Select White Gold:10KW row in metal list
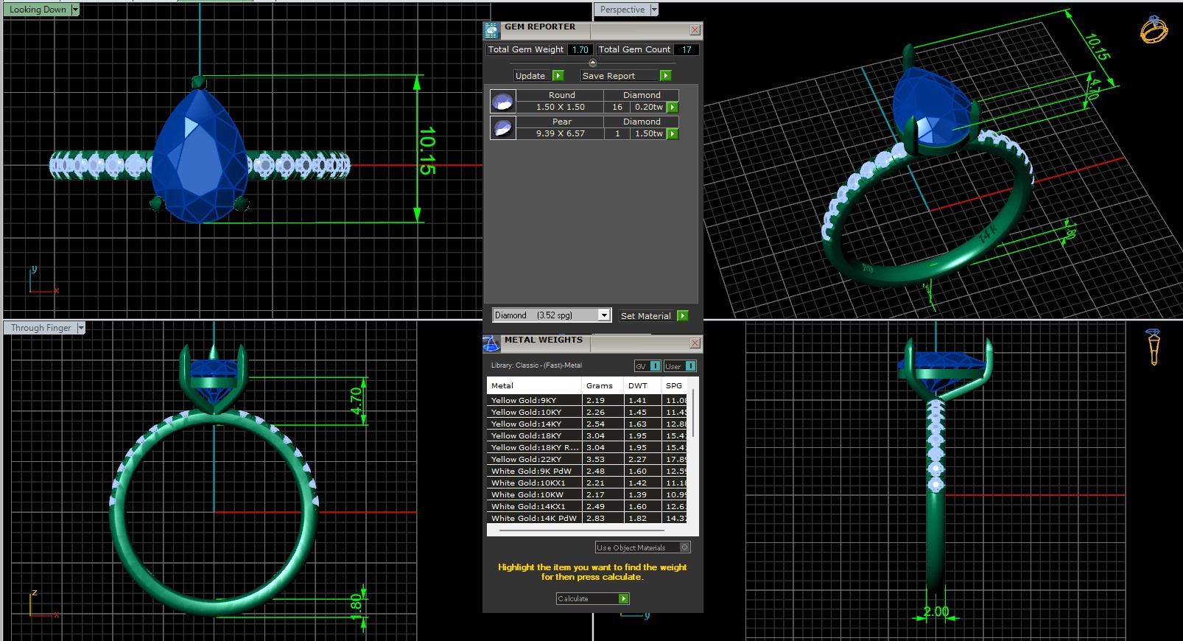This screenshot has height=641, width=1183. [536, 495]
